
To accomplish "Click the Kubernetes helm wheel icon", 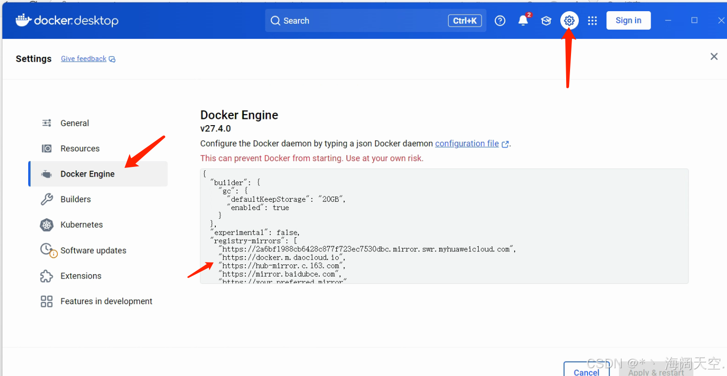I will coord(47,225).
